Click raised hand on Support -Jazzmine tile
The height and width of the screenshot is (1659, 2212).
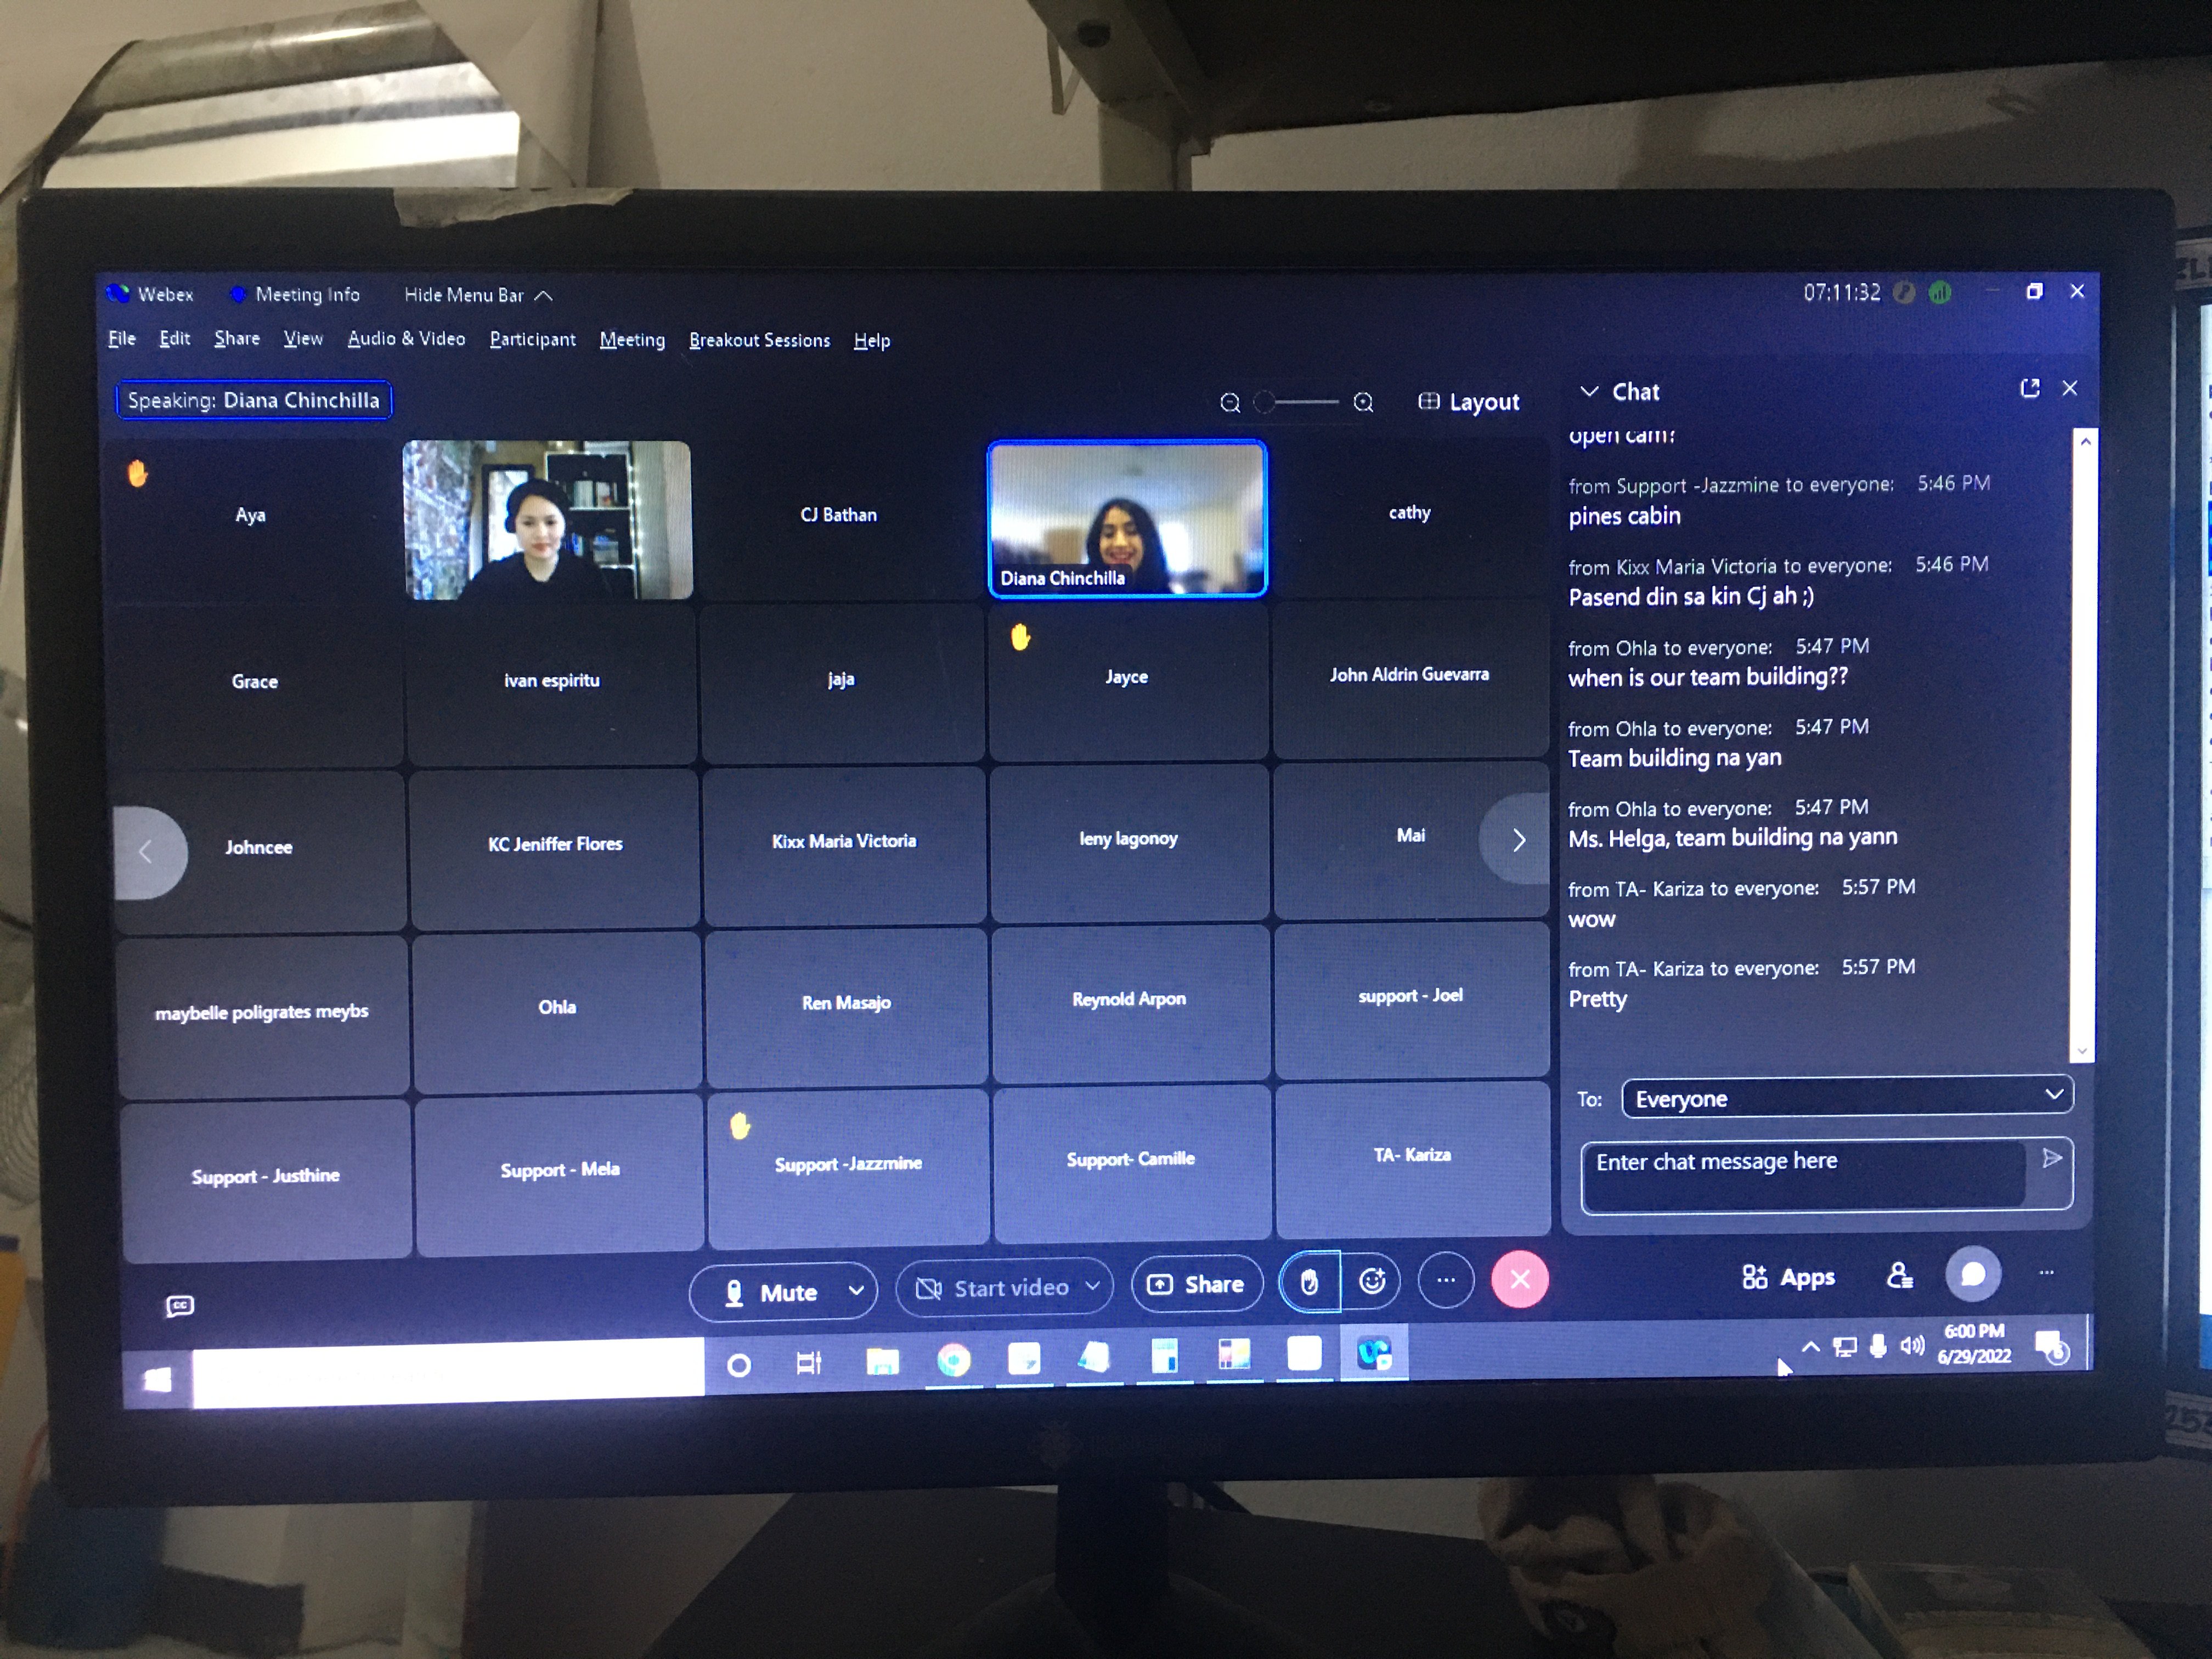coord(740,1126)
